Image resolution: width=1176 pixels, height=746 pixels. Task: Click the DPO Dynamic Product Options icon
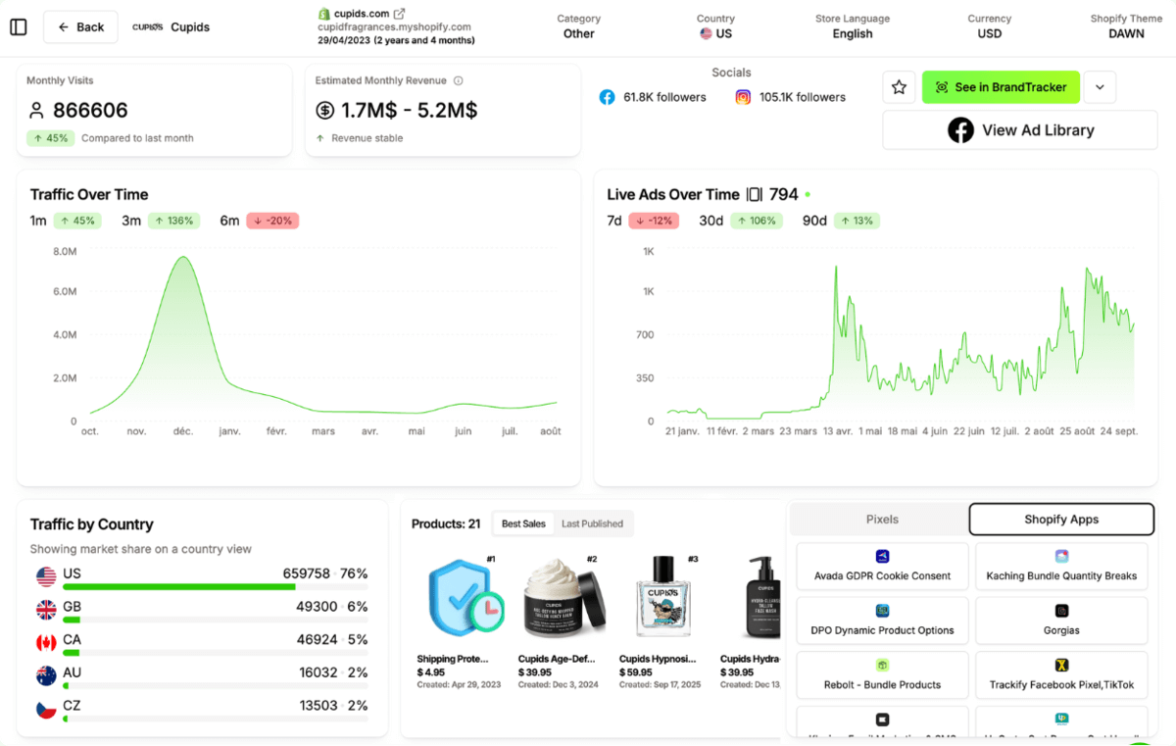[882, 611]
